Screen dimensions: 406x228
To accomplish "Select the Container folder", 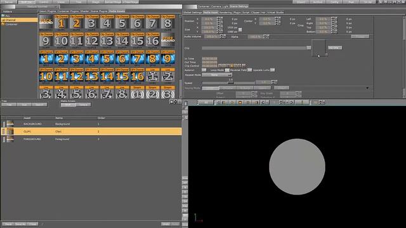I will tap(19, 24).
